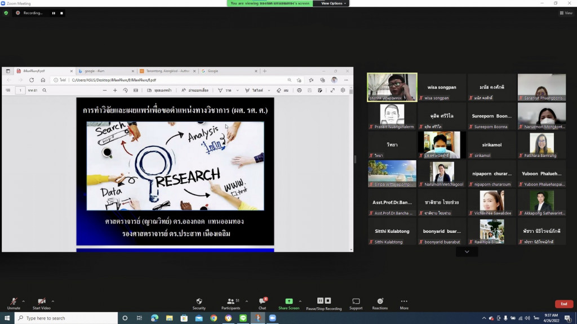Open the Reactions menu
This screenshot has height=324, width=577.
click(x=380, y=302)
